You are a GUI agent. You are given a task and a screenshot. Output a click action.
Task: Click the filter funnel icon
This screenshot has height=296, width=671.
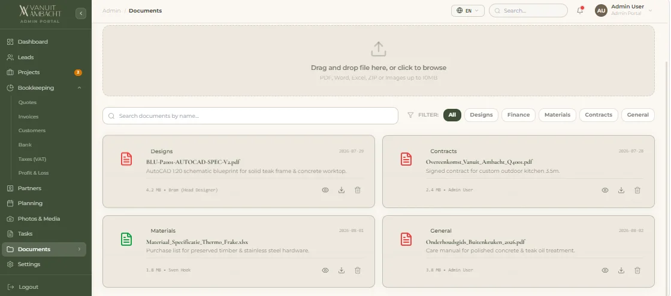(x=410, y=115)
